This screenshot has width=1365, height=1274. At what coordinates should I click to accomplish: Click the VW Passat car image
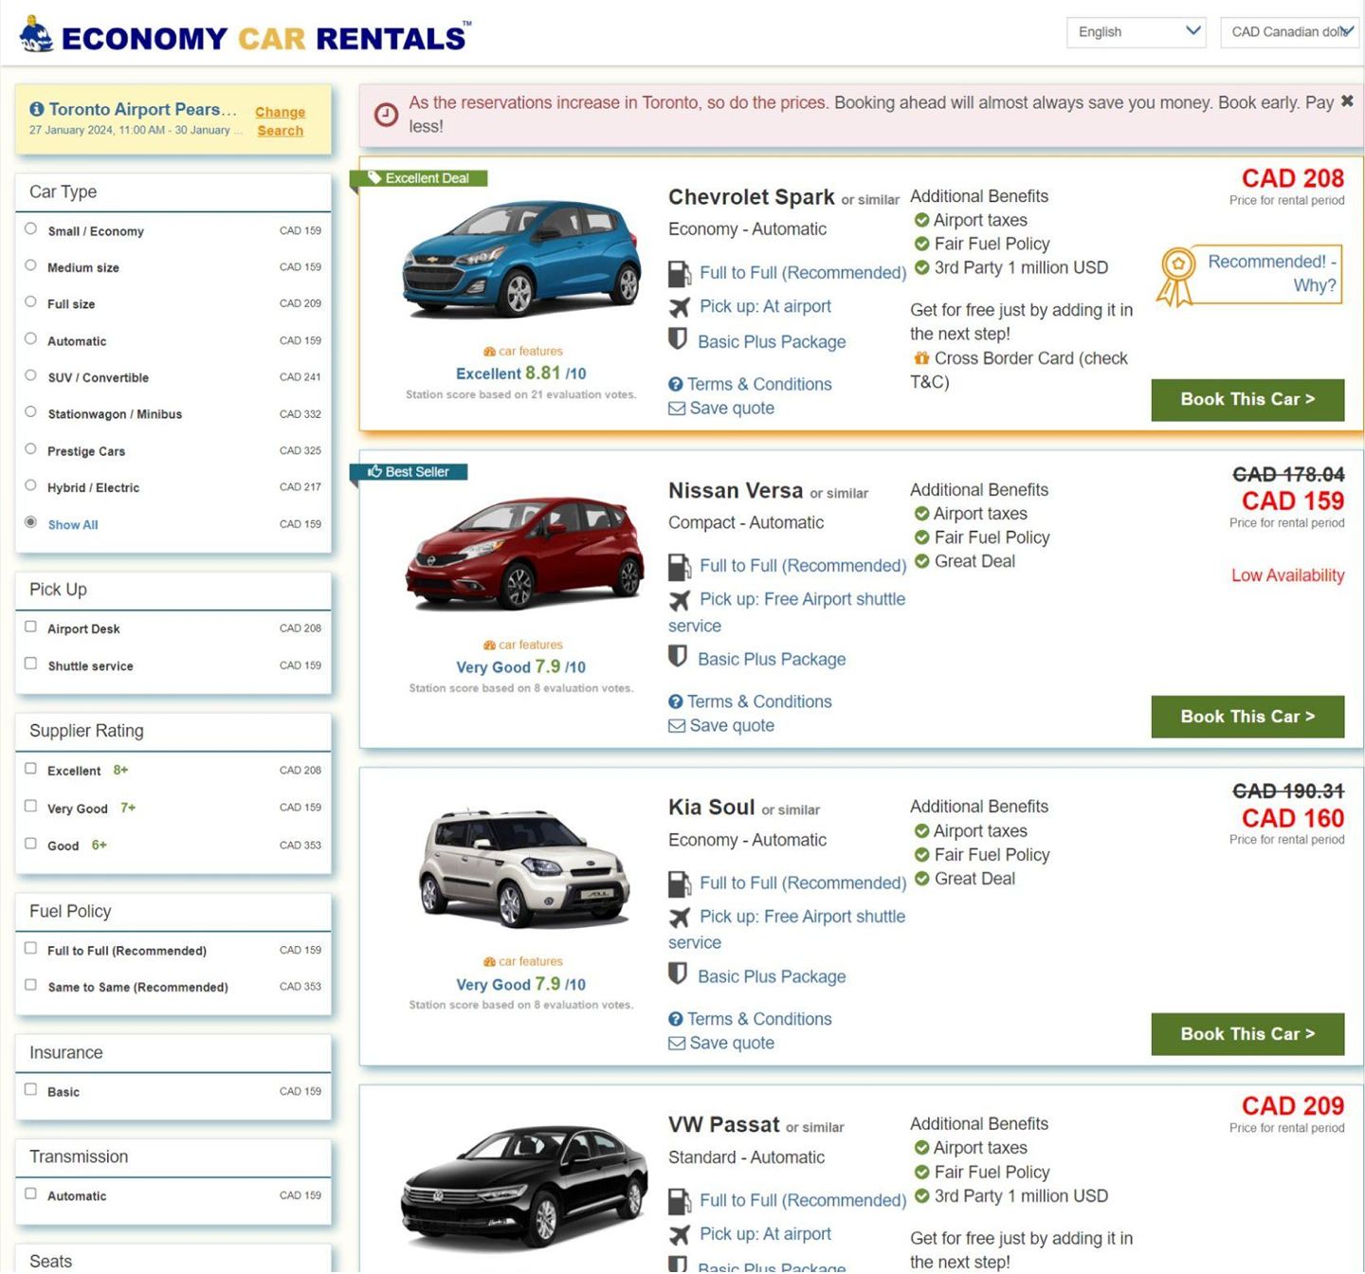(524, 1188)
